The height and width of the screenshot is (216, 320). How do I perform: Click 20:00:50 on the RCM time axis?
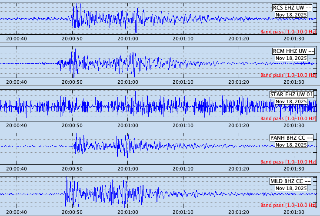(x=72, y=82)
